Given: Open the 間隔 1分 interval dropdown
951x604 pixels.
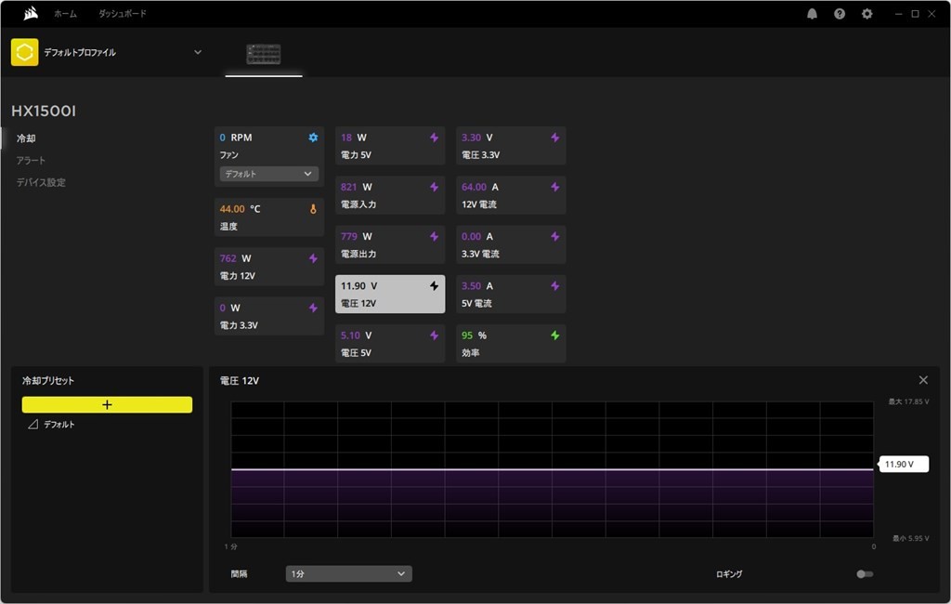Looking at the screenshot, I should pos(348,574).
